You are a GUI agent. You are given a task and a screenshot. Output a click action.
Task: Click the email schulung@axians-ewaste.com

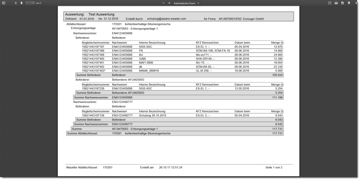tap(166, 19)
